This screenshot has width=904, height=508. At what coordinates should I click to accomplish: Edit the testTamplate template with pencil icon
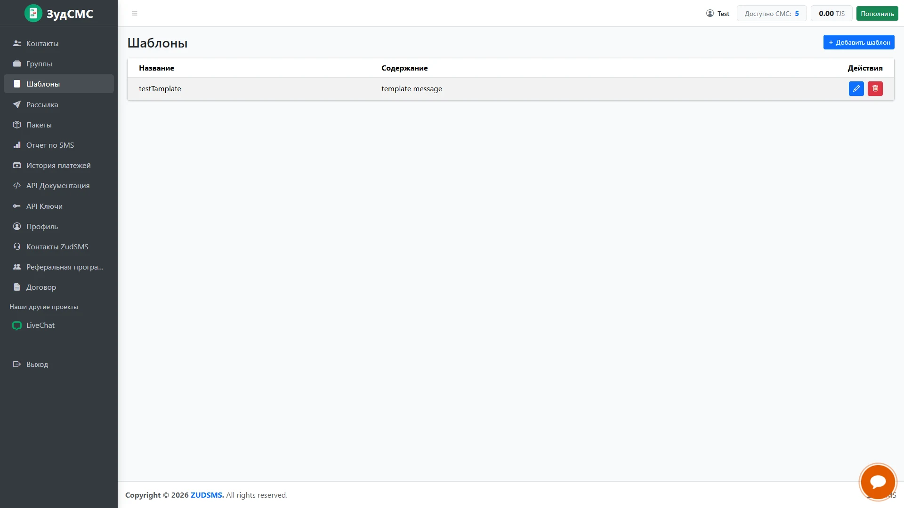click(856, 88)
